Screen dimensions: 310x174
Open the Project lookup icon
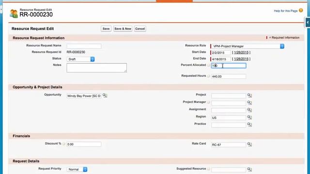pyautogui.click(x=249, y=95)
